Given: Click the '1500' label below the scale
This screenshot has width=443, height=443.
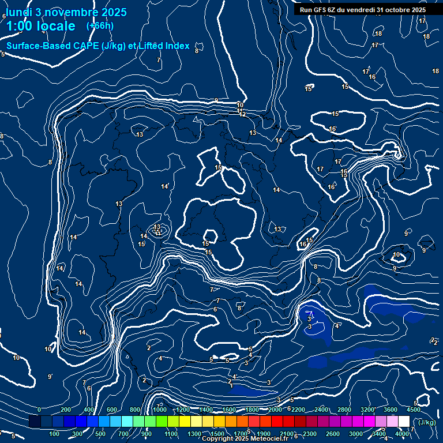Looking at the screenshot, I should point(217,434).
